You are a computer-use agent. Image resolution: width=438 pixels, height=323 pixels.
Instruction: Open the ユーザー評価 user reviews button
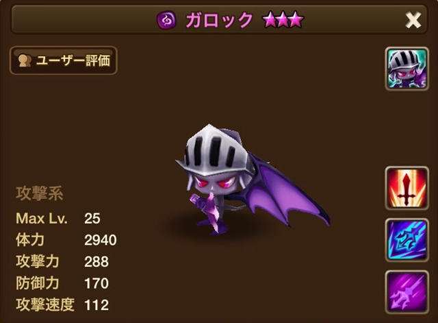(64, 60)
